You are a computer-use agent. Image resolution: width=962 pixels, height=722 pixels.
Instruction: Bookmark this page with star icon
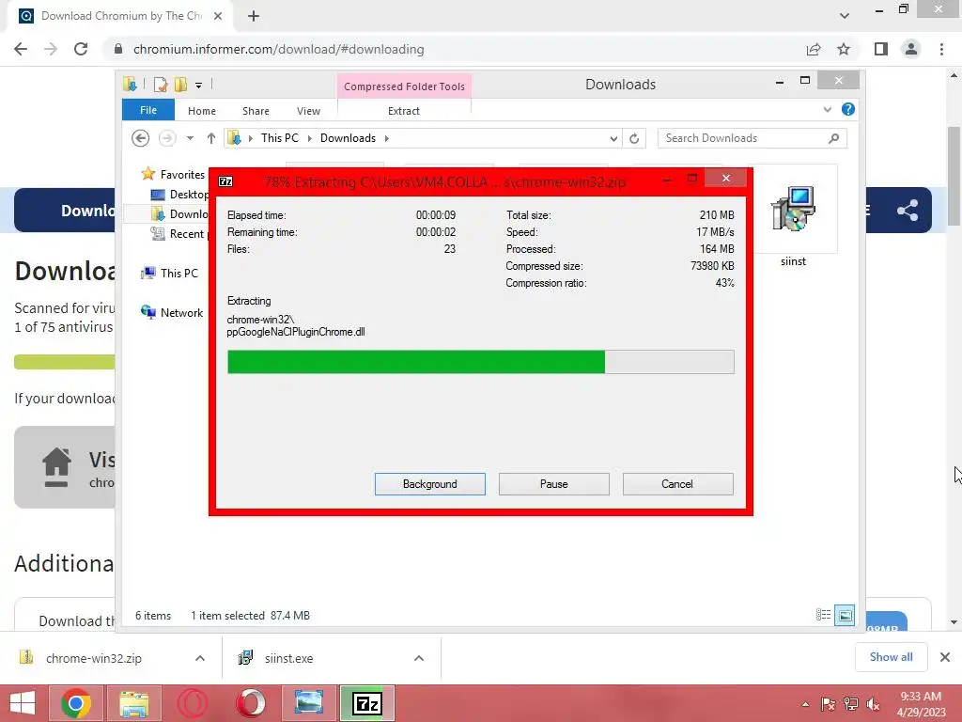coord(844,49)
